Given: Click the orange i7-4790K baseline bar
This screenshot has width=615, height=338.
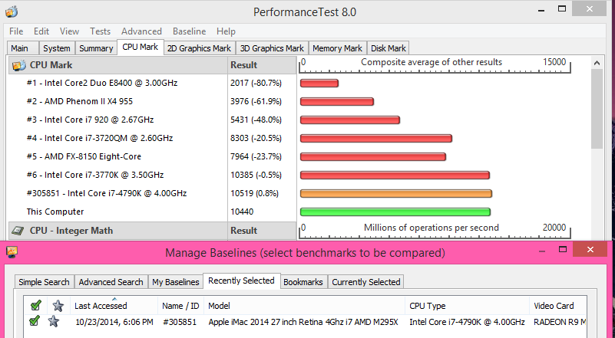Looking at the screenshot, I should 395,193.
